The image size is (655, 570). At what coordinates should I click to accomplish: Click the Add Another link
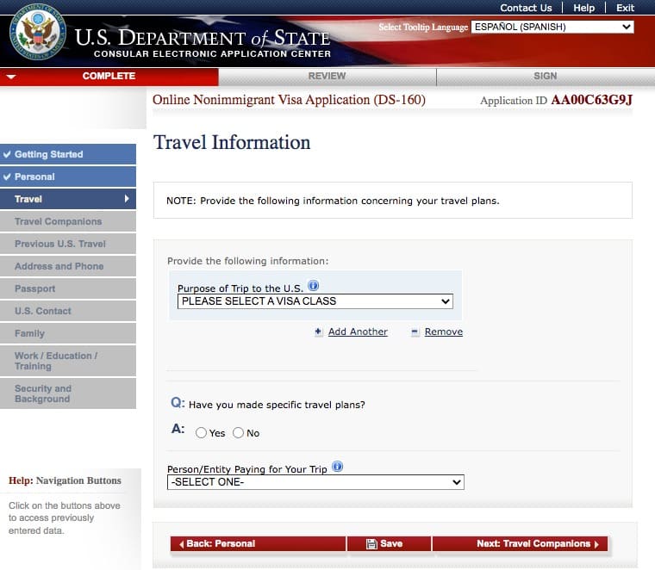pos(358,332)
